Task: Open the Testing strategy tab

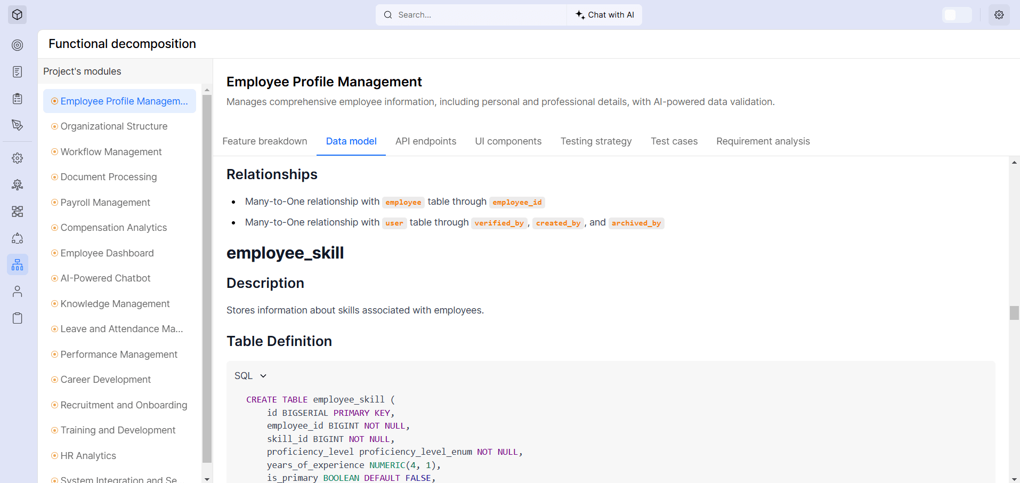Action: [x=596, y=141]
